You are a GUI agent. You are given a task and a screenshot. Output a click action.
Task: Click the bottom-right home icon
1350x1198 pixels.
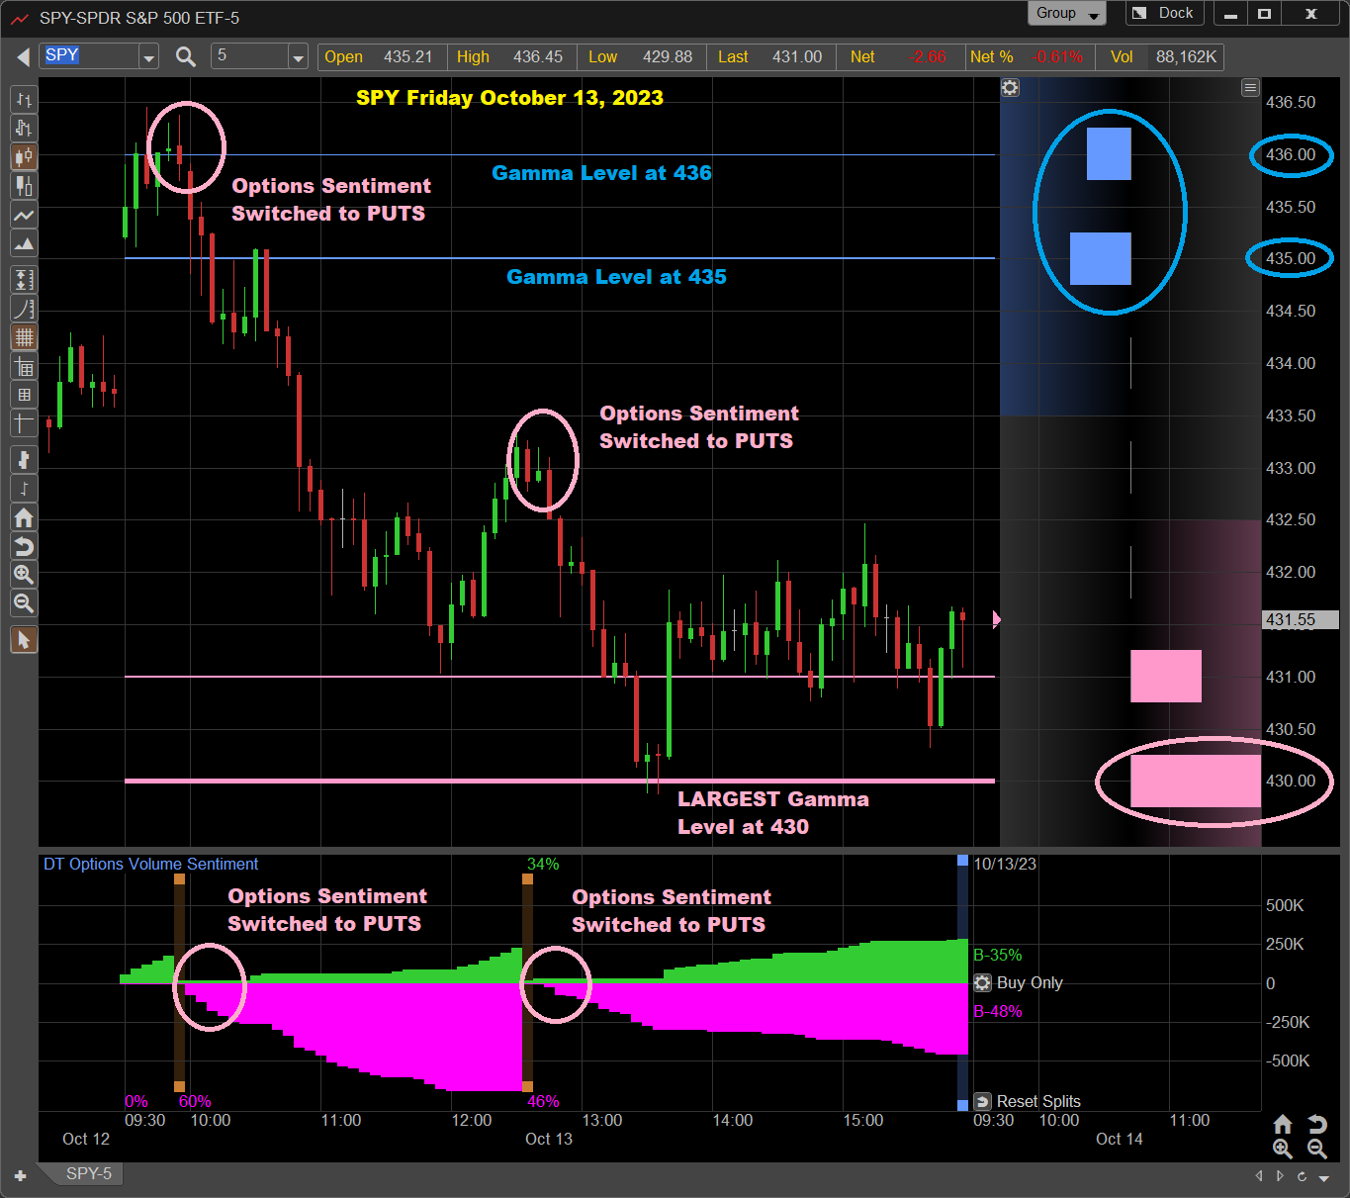point(1283,1124)
